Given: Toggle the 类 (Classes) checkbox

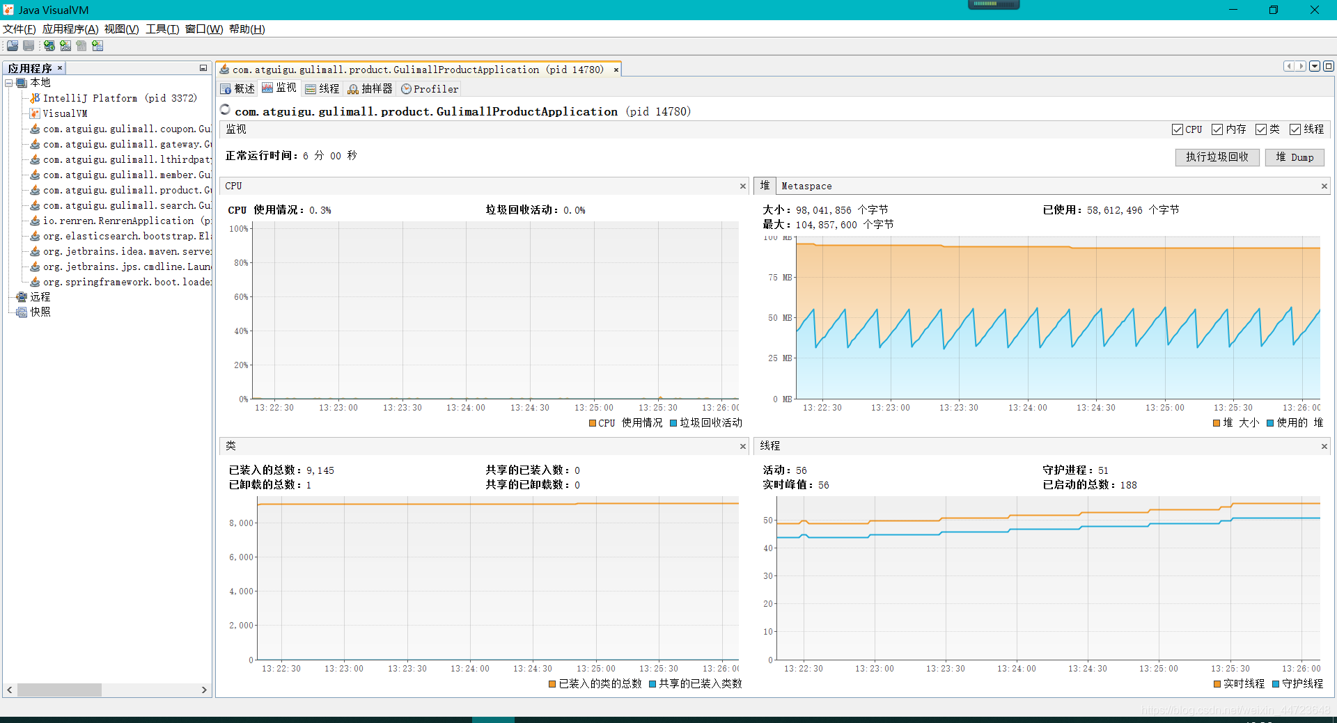Looking at the screenshot, I should pyautogui.click(x=1261, y=129).
